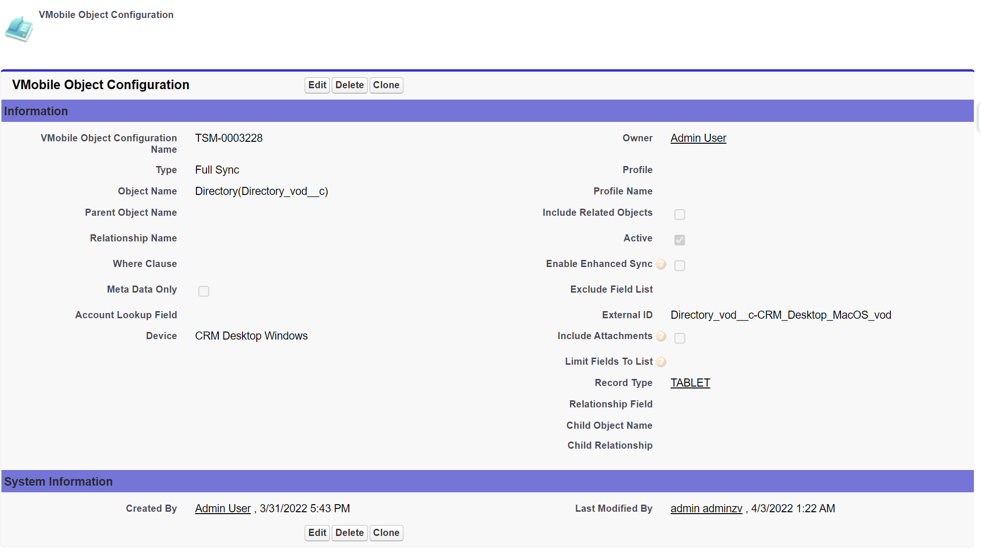Tick the Include Attachments checkbox
This screenshot has height=553, width=981.
[x=680, y=338]
